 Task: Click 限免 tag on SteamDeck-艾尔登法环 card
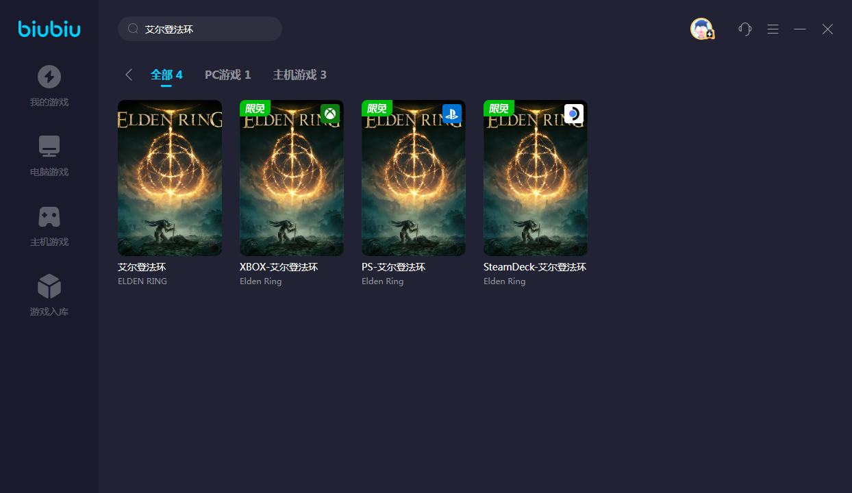coord(499,108)
